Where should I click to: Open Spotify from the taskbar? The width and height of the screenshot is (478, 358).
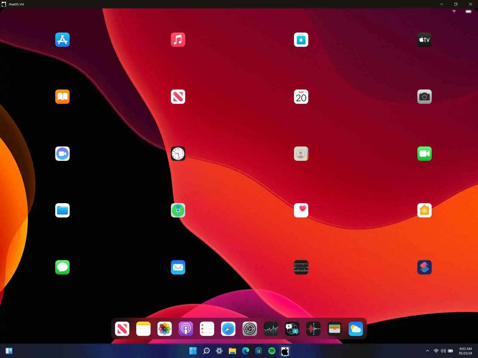click(272, 351)
